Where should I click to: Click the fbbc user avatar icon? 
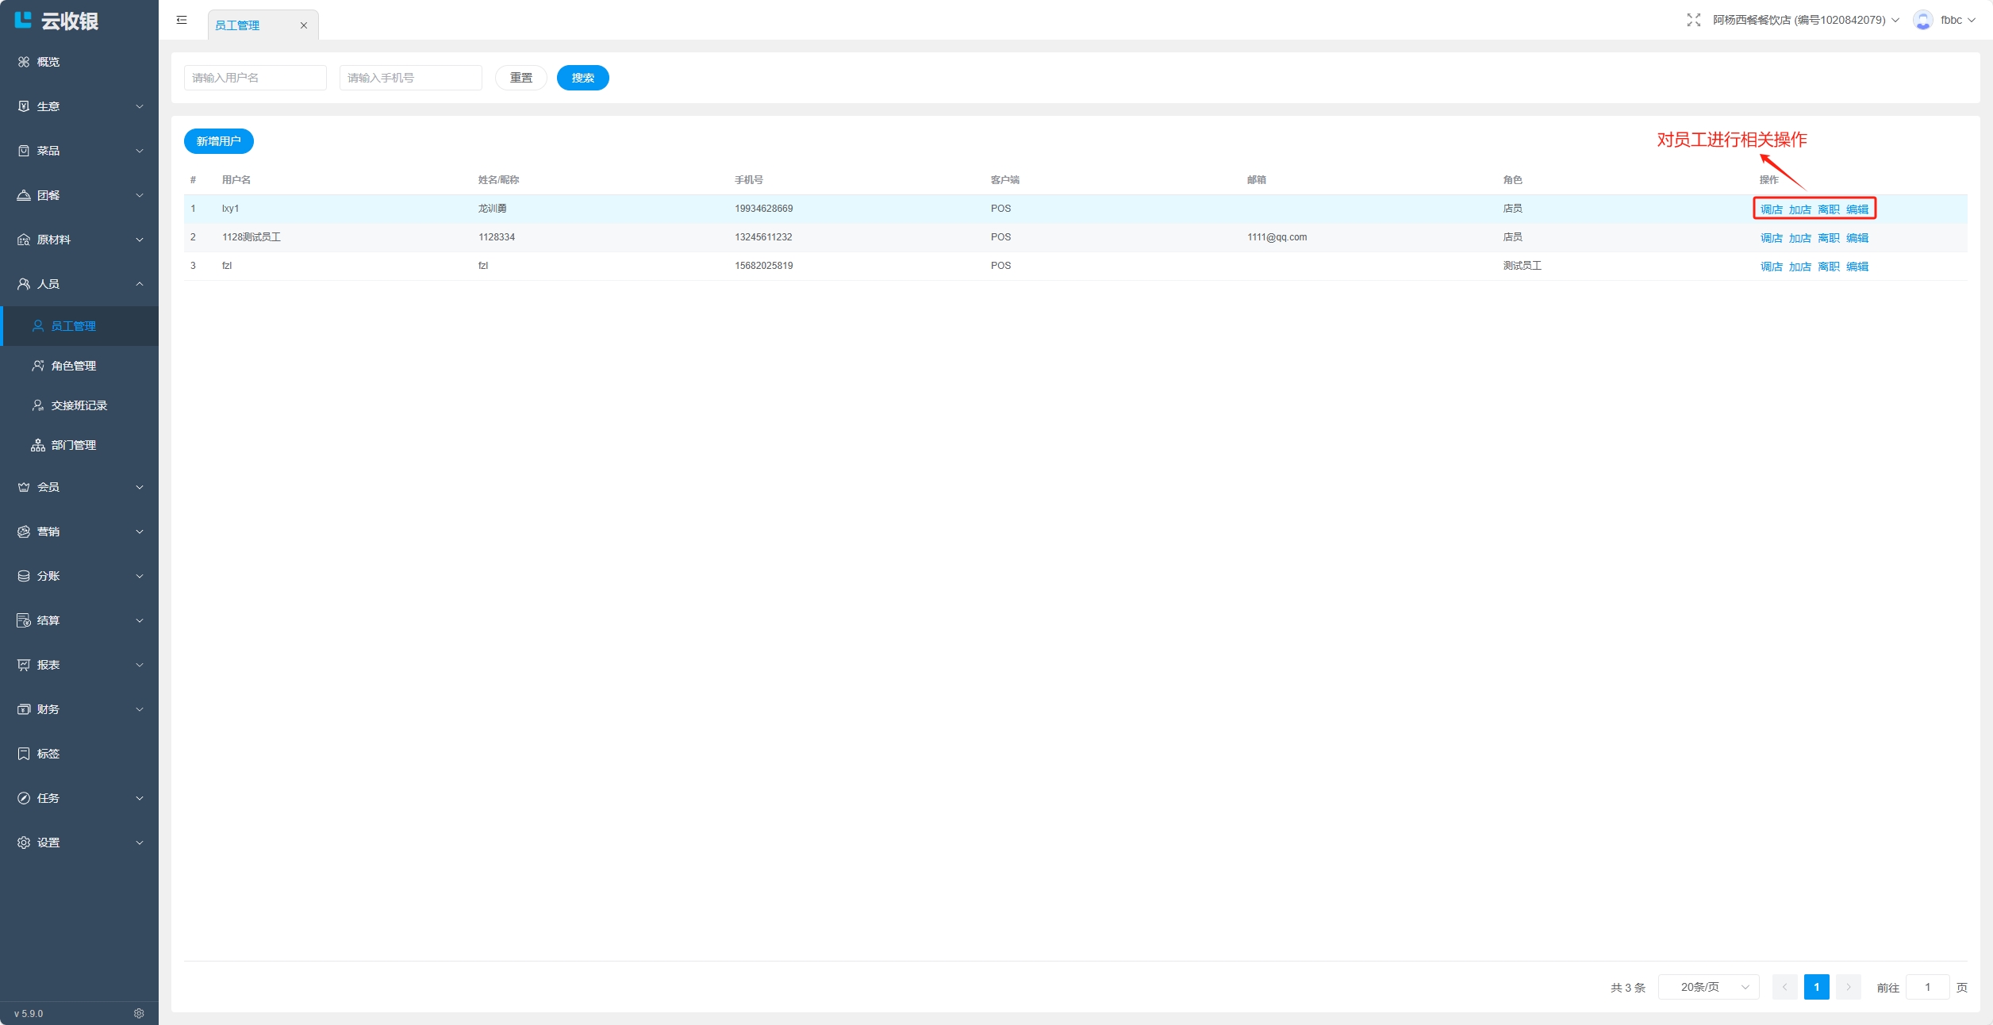pos(1922,20)
